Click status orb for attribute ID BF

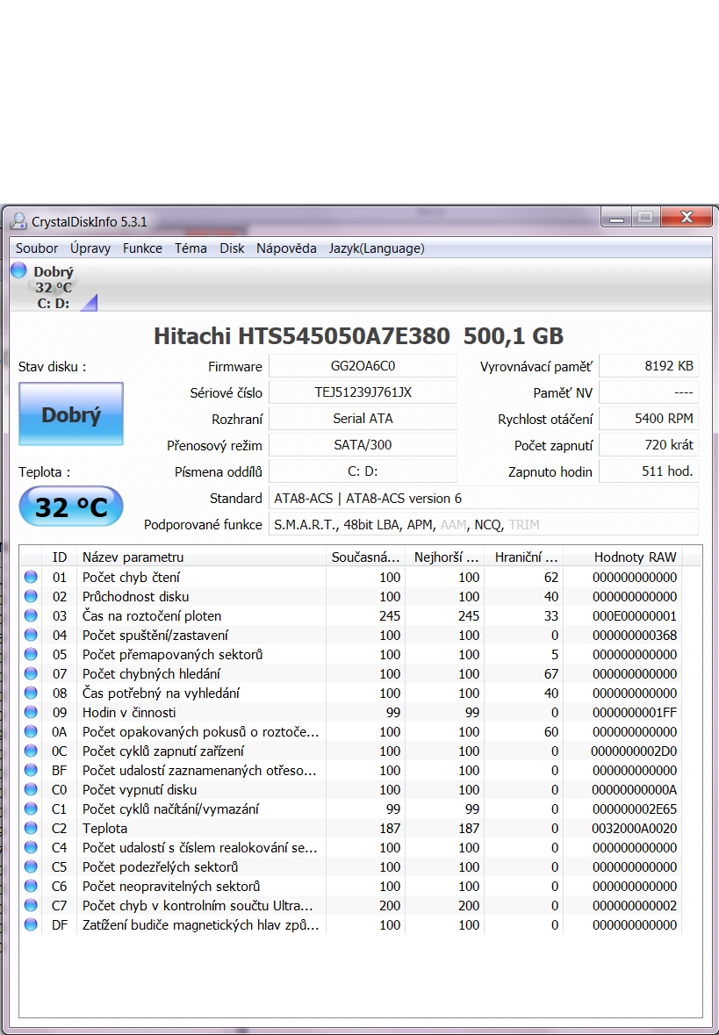[31, 770]
